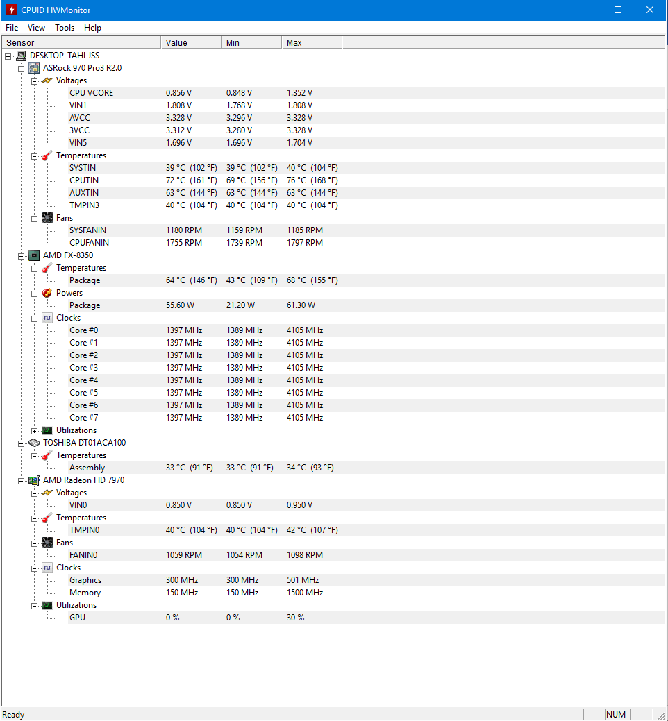Select the AUXTIN temperature row

click(366, 193)
